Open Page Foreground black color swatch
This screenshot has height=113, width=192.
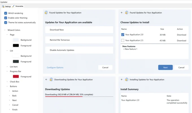(16, 46)
